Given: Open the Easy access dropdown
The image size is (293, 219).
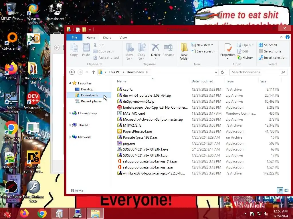Looking at the screenshot, I should [203, 51].
